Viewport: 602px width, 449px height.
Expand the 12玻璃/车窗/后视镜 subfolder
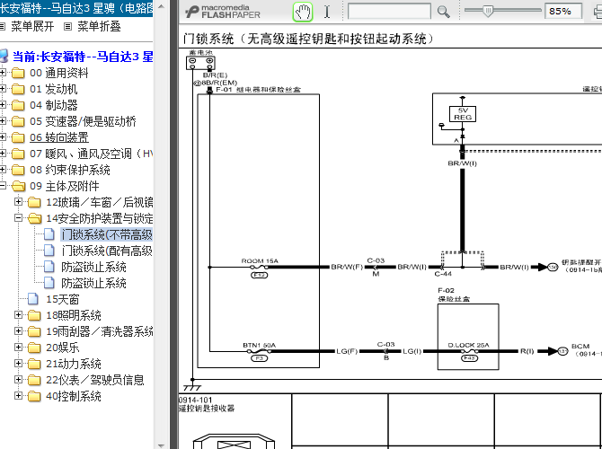click(18, 201)
